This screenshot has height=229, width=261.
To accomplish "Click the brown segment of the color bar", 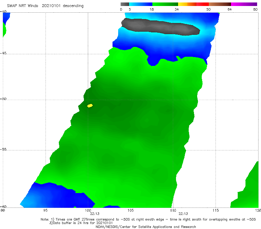I will point(220,4).
